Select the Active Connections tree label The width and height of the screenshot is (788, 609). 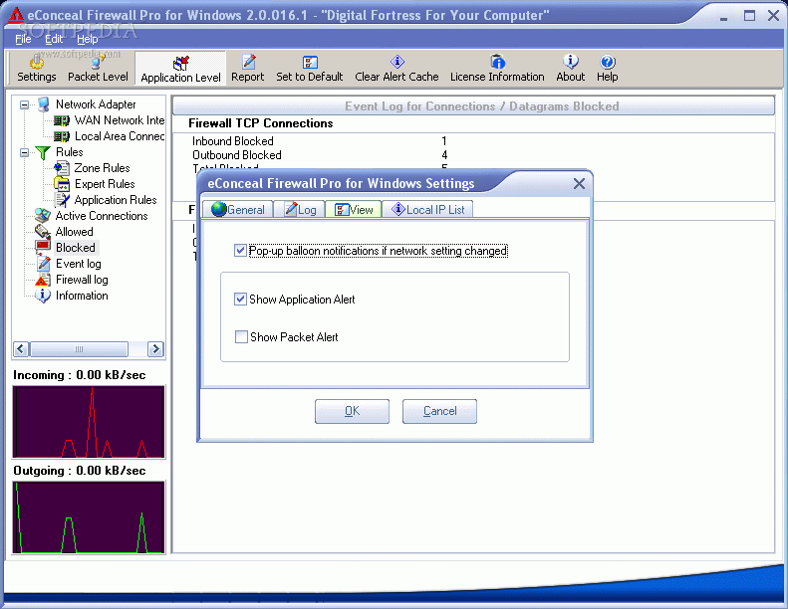point(102,216)
